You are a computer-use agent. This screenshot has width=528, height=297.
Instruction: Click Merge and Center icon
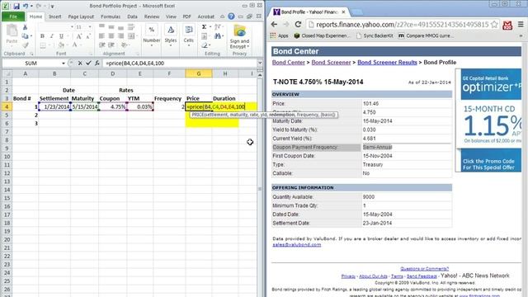(x=131, y=36)
